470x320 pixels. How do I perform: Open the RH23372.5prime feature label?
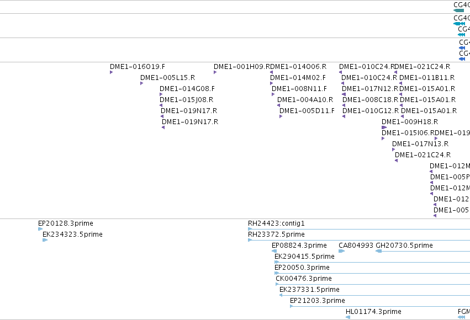[x=276, y=234]
